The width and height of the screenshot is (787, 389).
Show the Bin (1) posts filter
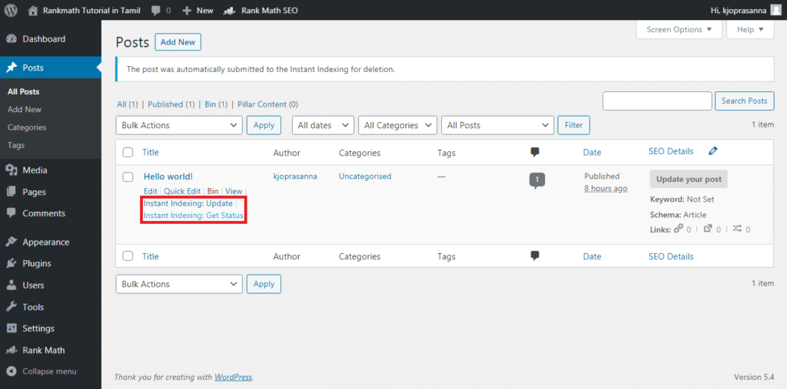pos(216,104)
